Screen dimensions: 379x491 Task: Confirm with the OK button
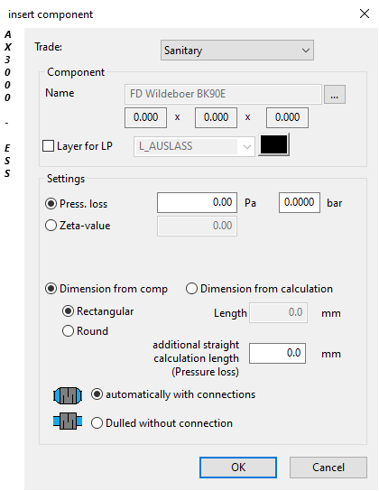coord(238,468)
